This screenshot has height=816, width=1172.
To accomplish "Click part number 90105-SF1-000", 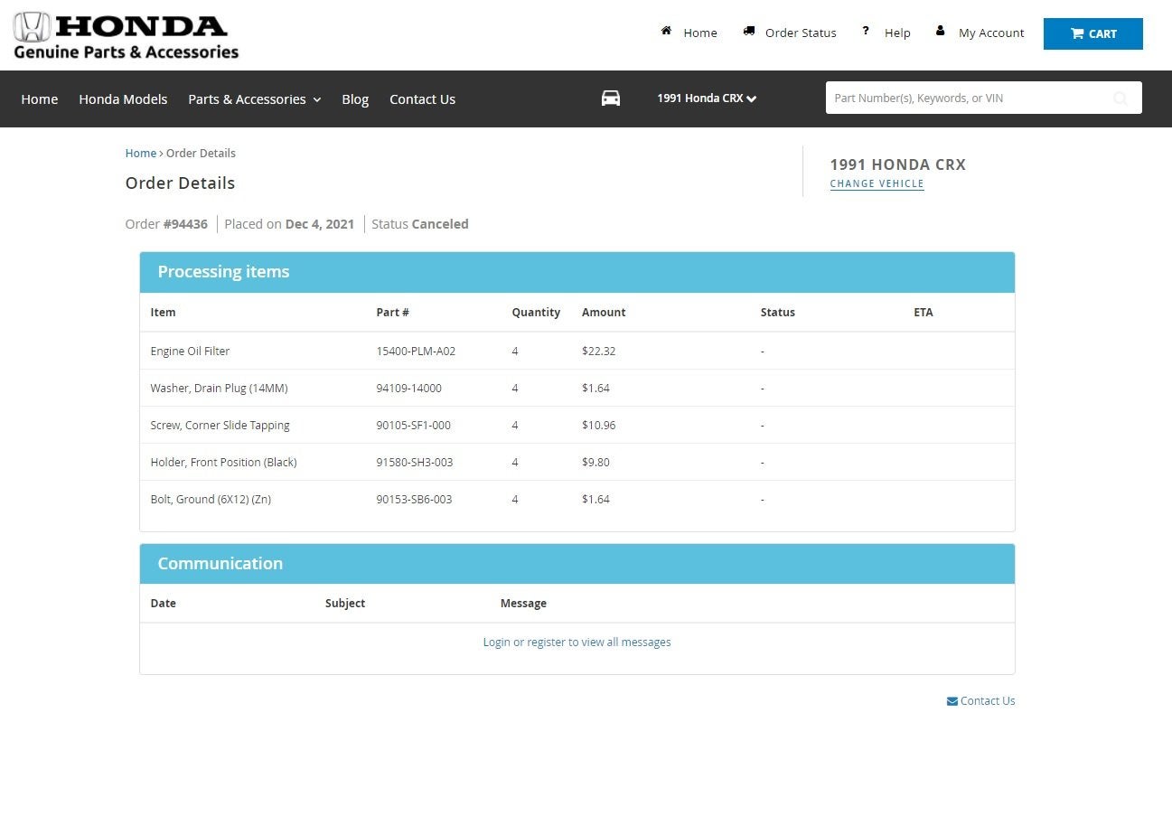I will [x=413, y=425].
